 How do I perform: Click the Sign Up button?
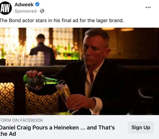click(x=141, y=128)
